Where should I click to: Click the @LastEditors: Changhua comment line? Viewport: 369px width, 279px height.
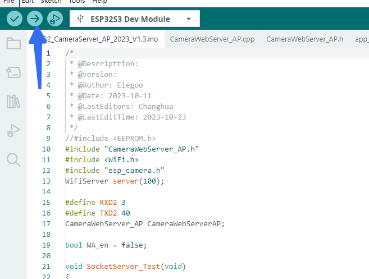tap(121, 106)
